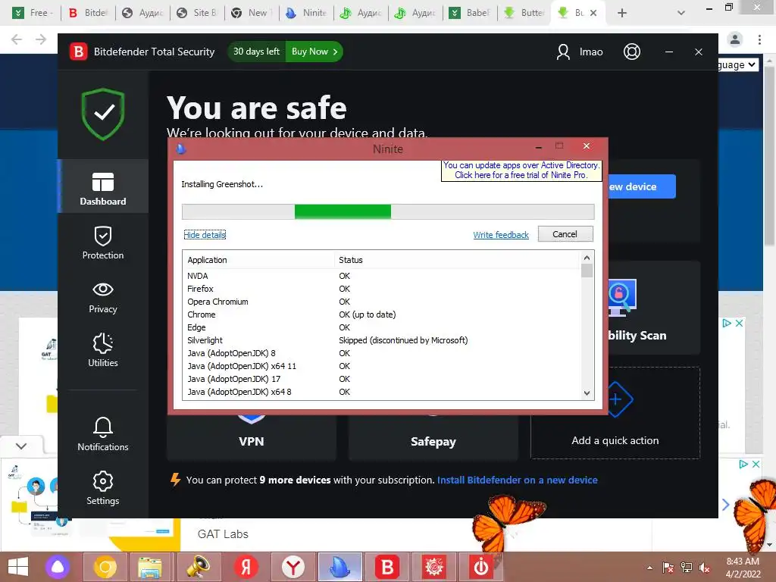Click the Vulnerability Scan tile icon
776x582 pixels.
[x=622, y=299]
